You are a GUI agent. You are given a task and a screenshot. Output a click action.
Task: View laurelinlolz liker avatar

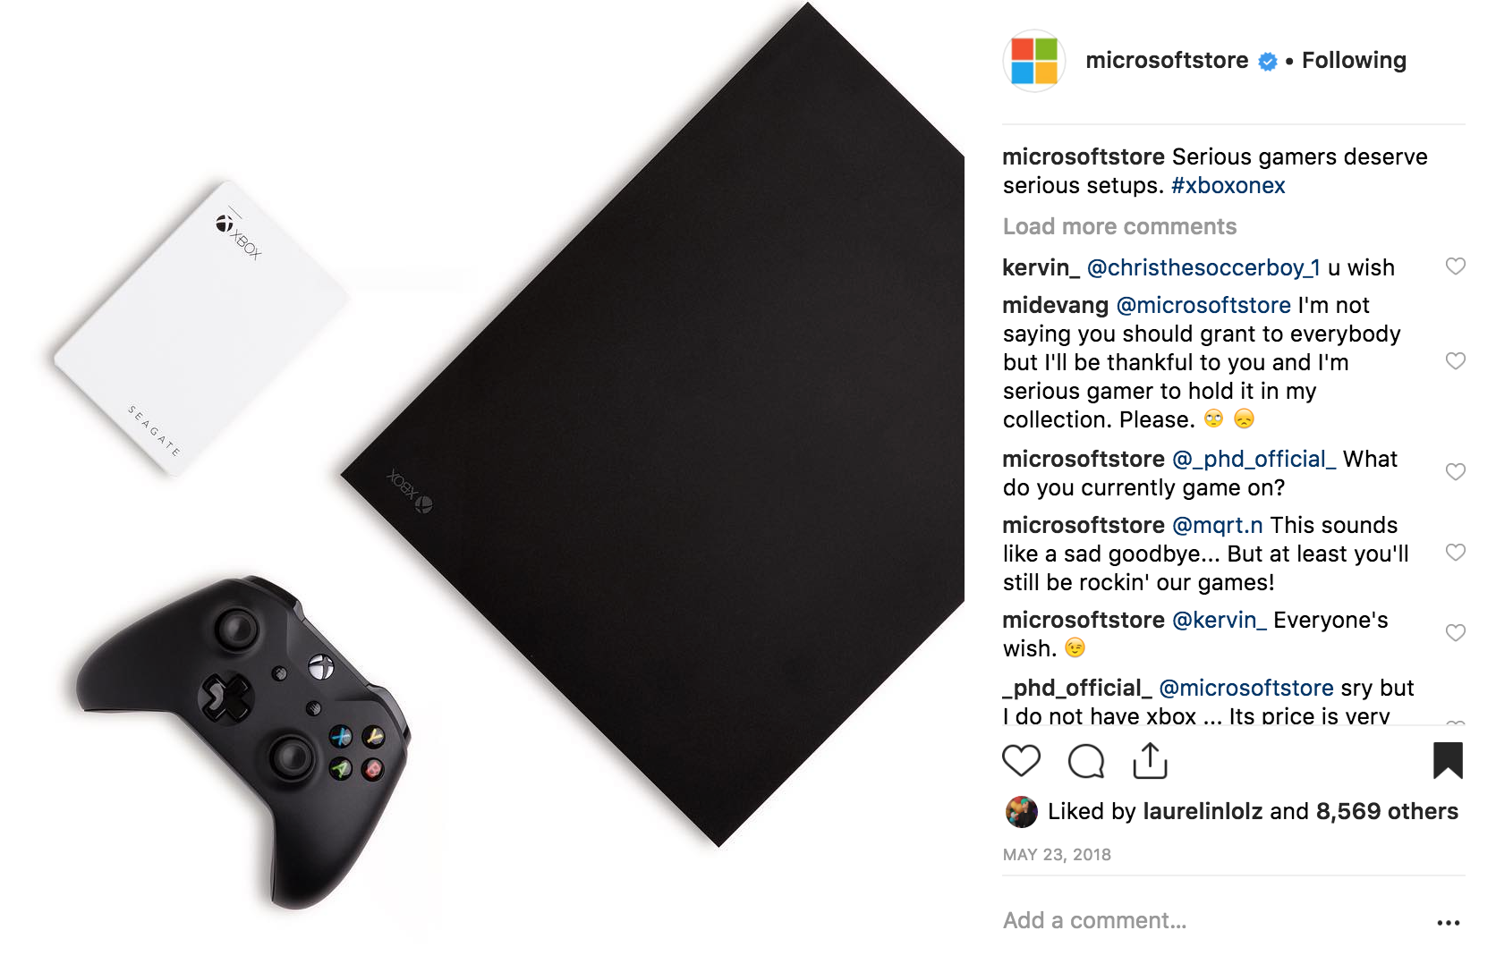point(1021,812)
